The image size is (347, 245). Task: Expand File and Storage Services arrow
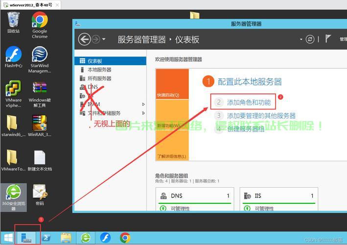[143, 113]
